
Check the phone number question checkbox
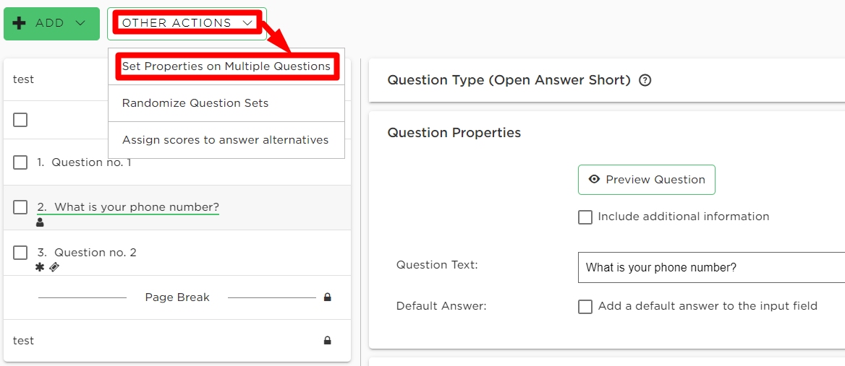pos(20,207)
